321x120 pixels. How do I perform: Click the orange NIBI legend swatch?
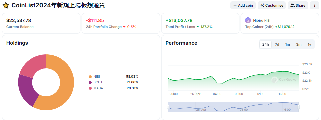pyautogui.click(x=90, y=77)
